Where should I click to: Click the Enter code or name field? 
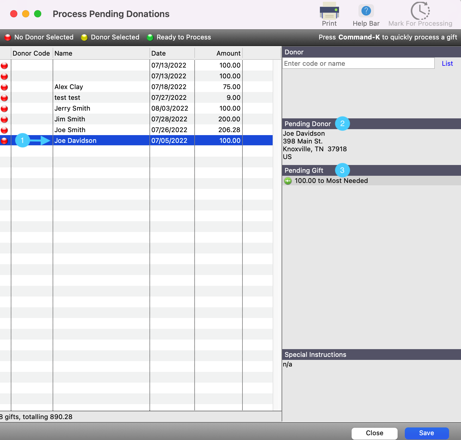tap(358, 63)
